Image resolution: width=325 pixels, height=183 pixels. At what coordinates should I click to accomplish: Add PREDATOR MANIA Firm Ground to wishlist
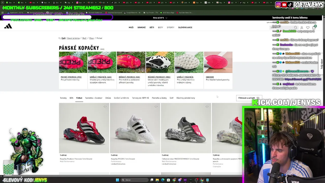tap(207, 107)
